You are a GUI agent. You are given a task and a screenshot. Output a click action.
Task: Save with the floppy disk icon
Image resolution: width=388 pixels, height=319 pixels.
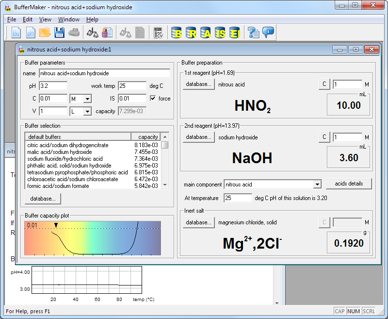point(59,33)
